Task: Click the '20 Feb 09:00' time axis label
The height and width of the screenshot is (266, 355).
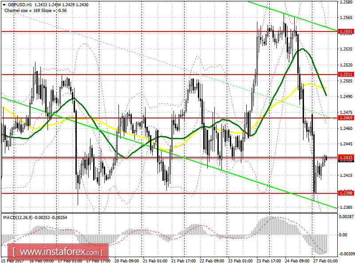Action: click(x=127, y=261)
